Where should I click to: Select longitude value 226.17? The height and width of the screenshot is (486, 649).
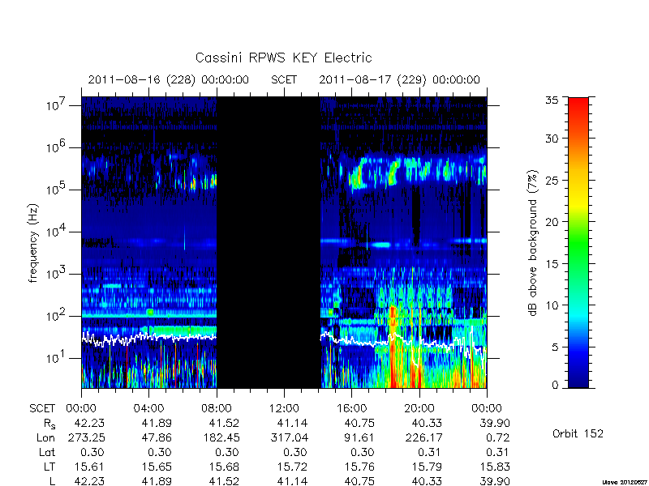pyautogui.click(x=423, y=437)
